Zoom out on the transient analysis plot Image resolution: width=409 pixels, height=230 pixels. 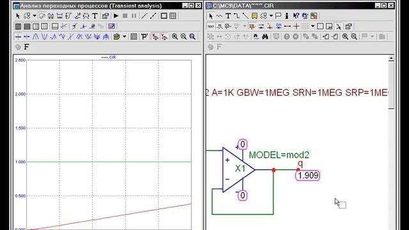point(183,37)
